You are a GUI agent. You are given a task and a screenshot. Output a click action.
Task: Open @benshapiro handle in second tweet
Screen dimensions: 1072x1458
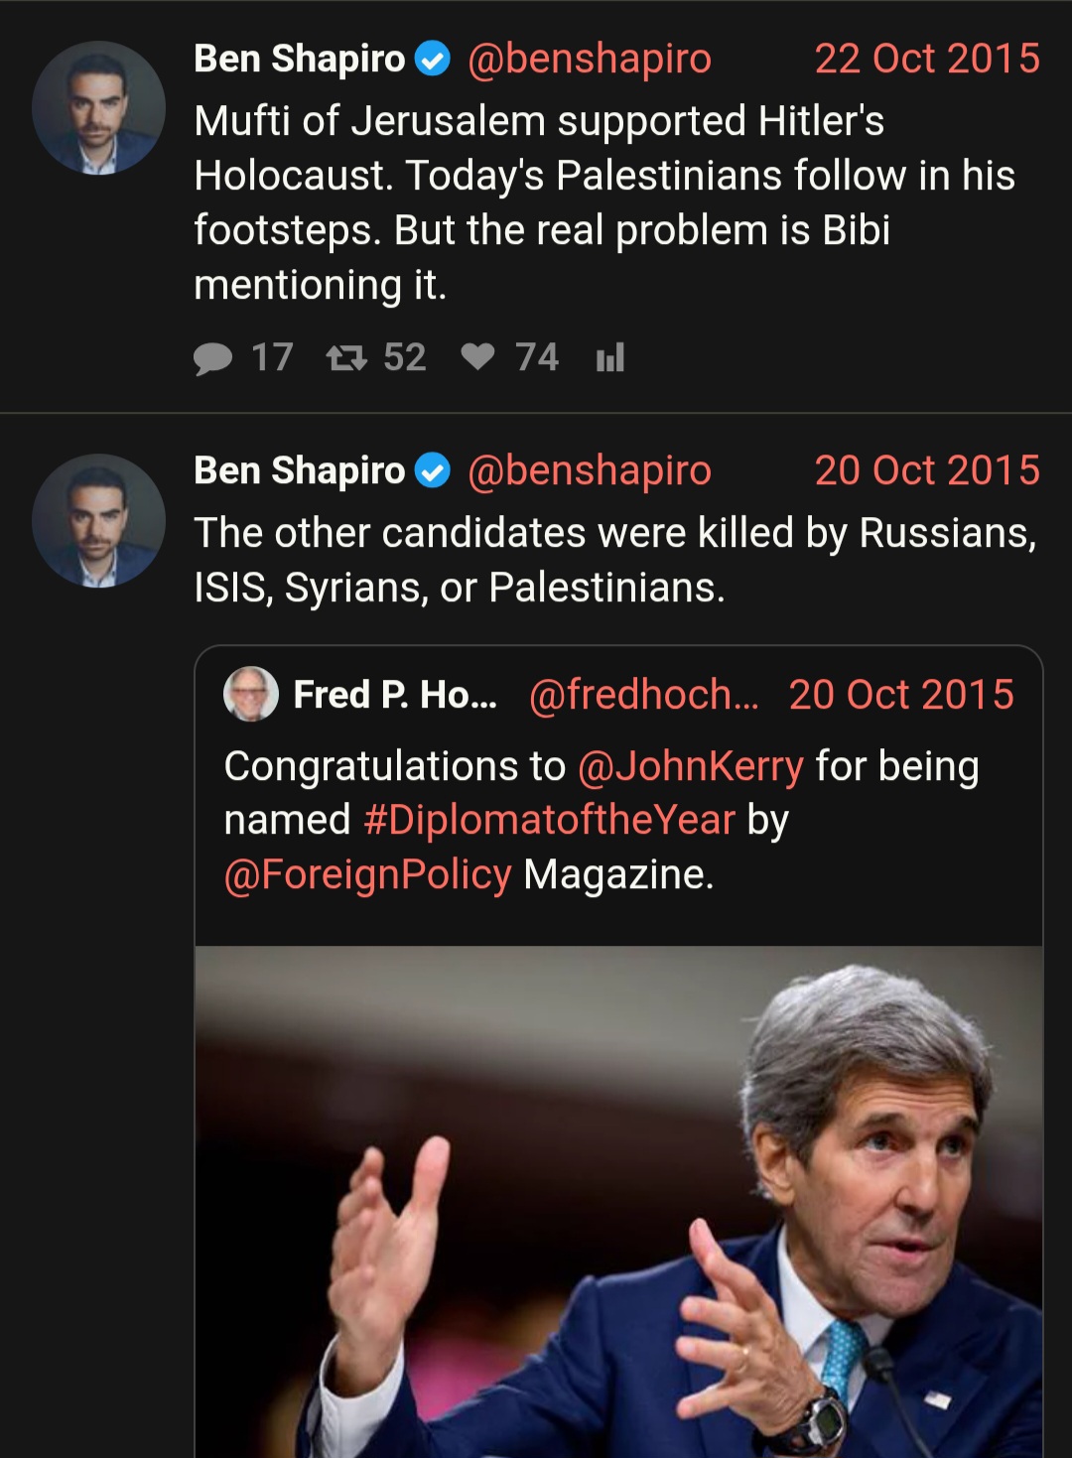pos(589,471)
